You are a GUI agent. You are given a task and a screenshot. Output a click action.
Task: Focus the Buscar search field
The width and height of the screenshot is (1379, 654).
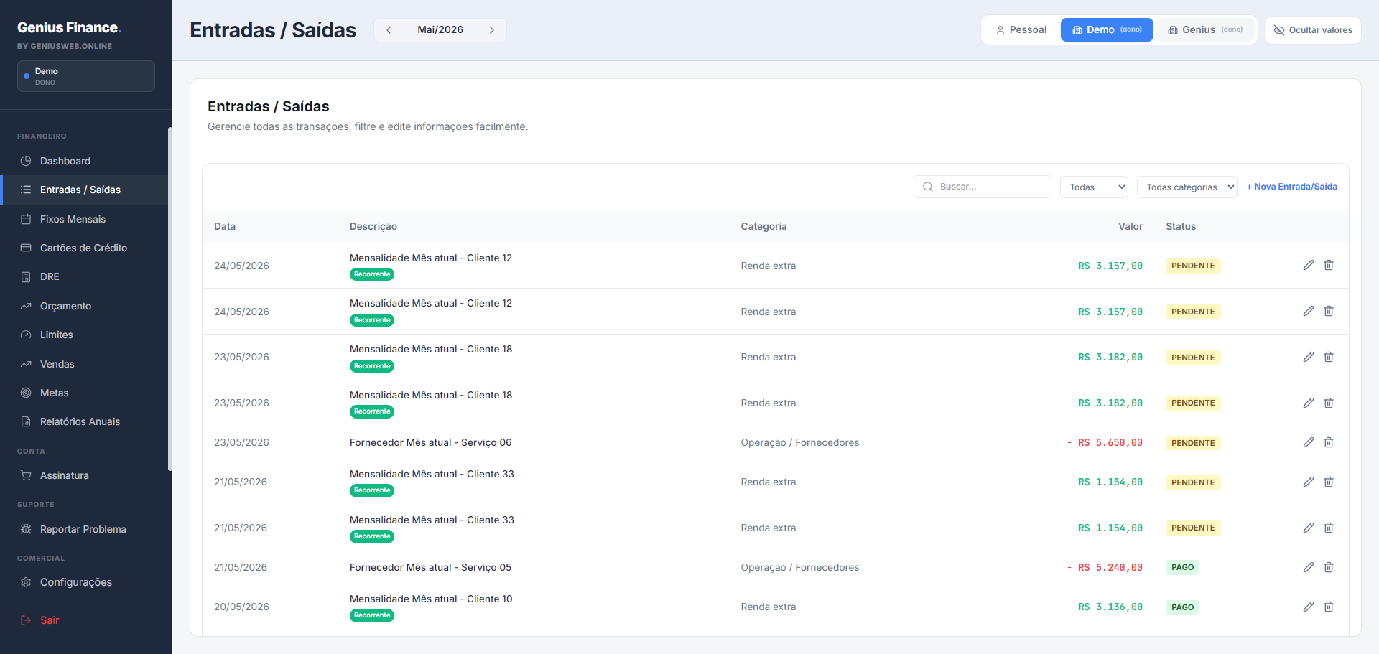click(x=982, y=187)
